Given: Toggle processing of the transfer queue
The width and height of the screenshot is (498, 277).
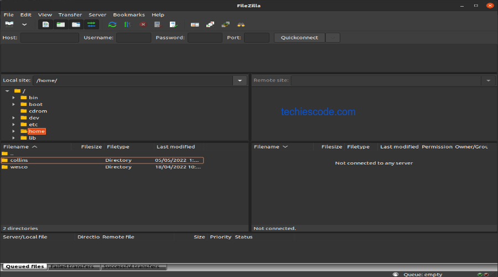Looking at the screenshot, I should point(128,24).
